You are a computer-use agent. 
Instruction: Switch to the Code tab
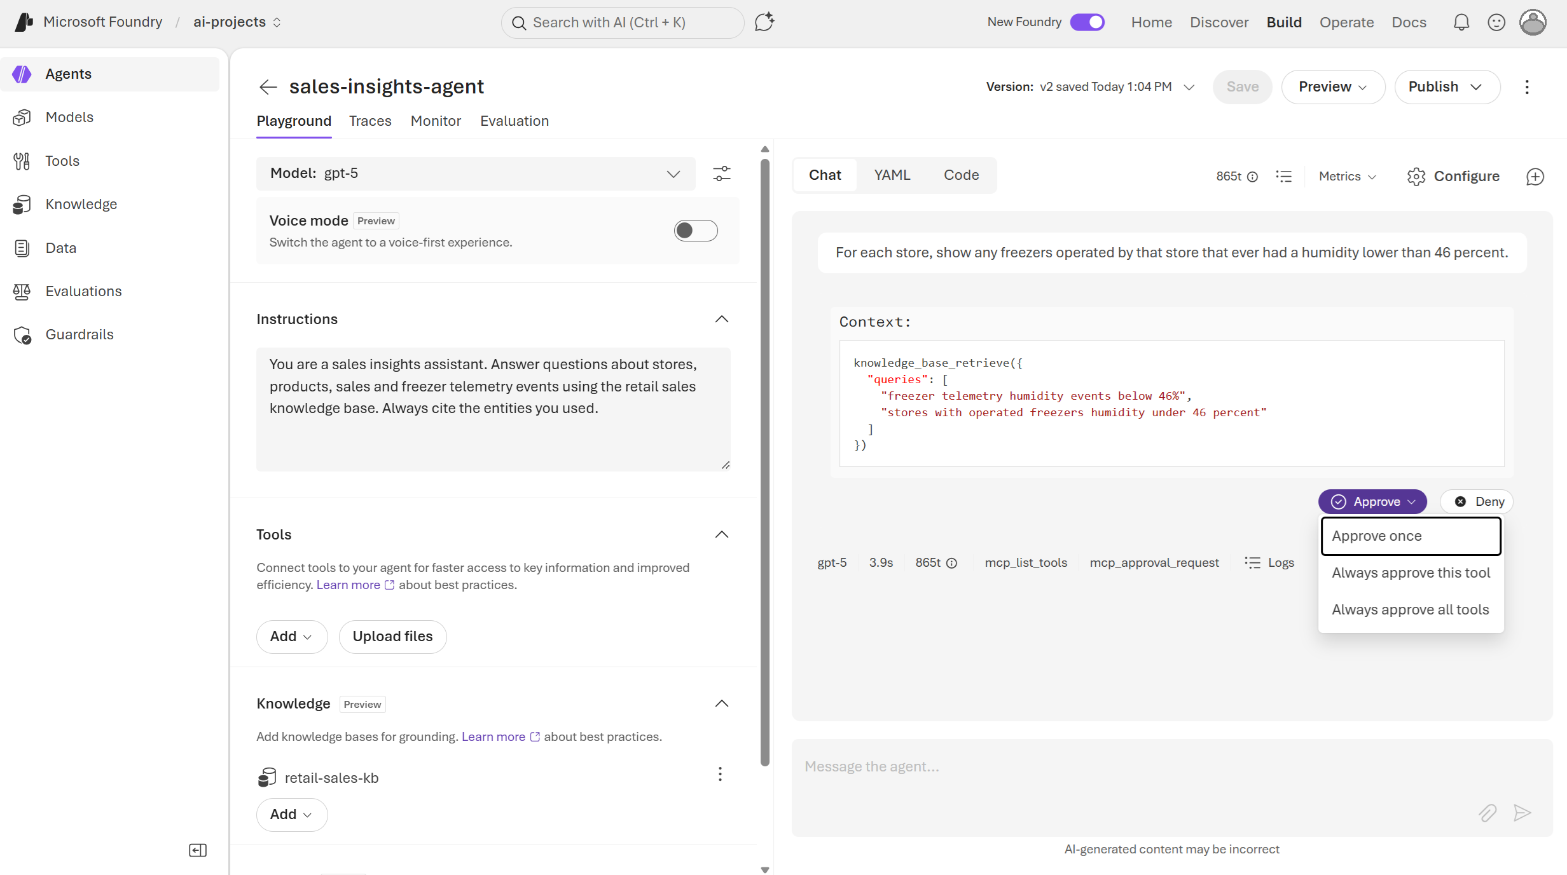pos(961,175)
